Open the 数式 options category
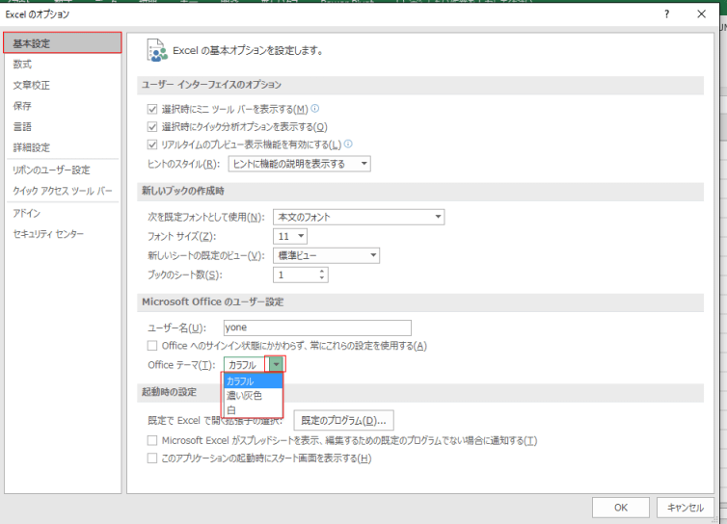The height and width of the screenshot is (524, 727). pos(63,64)
